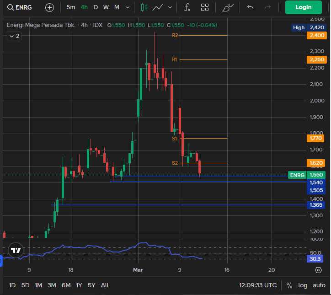The image size is (331, 295).
Task: Open chart settings gear icon
Action: 318,270
